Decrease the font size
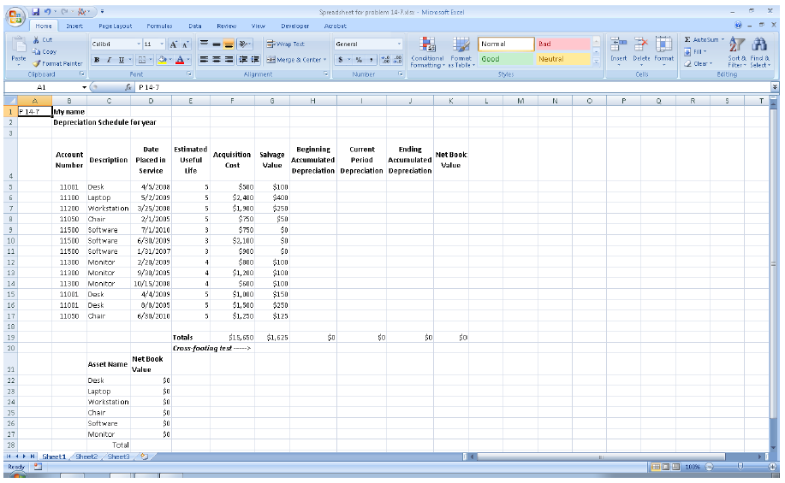This screenshot has height=483, width=785. pyautogui.click(x=185, y=44)
